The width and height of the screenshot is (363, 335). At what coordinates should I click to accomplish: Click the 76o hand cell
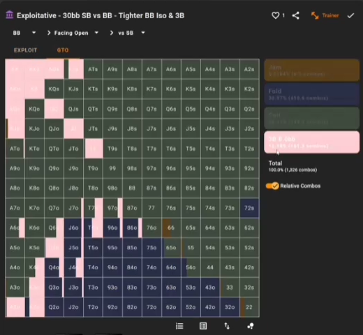click(x=151, y=228)
